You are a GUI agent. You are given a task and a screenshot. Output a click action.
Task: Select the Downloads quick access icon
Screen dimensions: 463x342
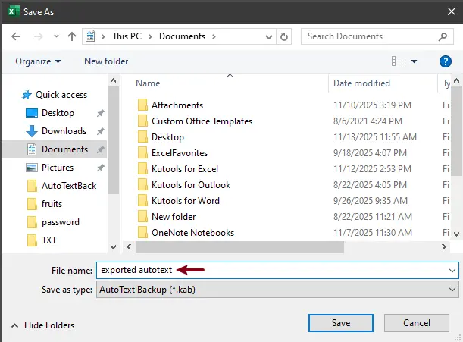click(x=32, y=131)
